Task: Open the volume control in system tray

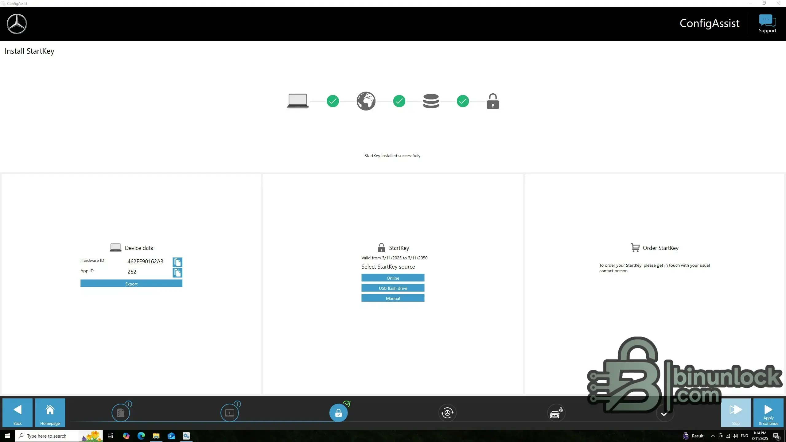Action: pos(735,436)
